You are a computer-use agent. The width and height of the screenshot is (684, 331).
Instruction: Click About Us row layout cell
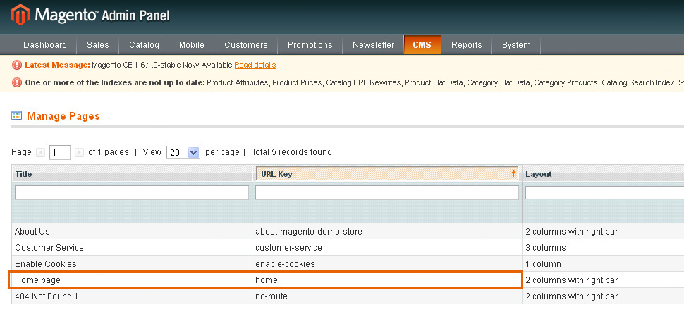pyautogui.click(x=603, y=232)
